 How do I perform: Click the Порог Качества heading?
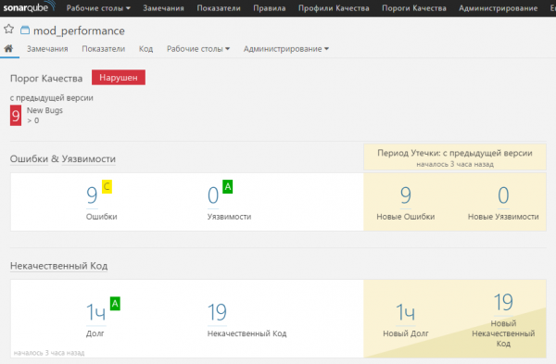pyautogui.click(x=46, y=79)
